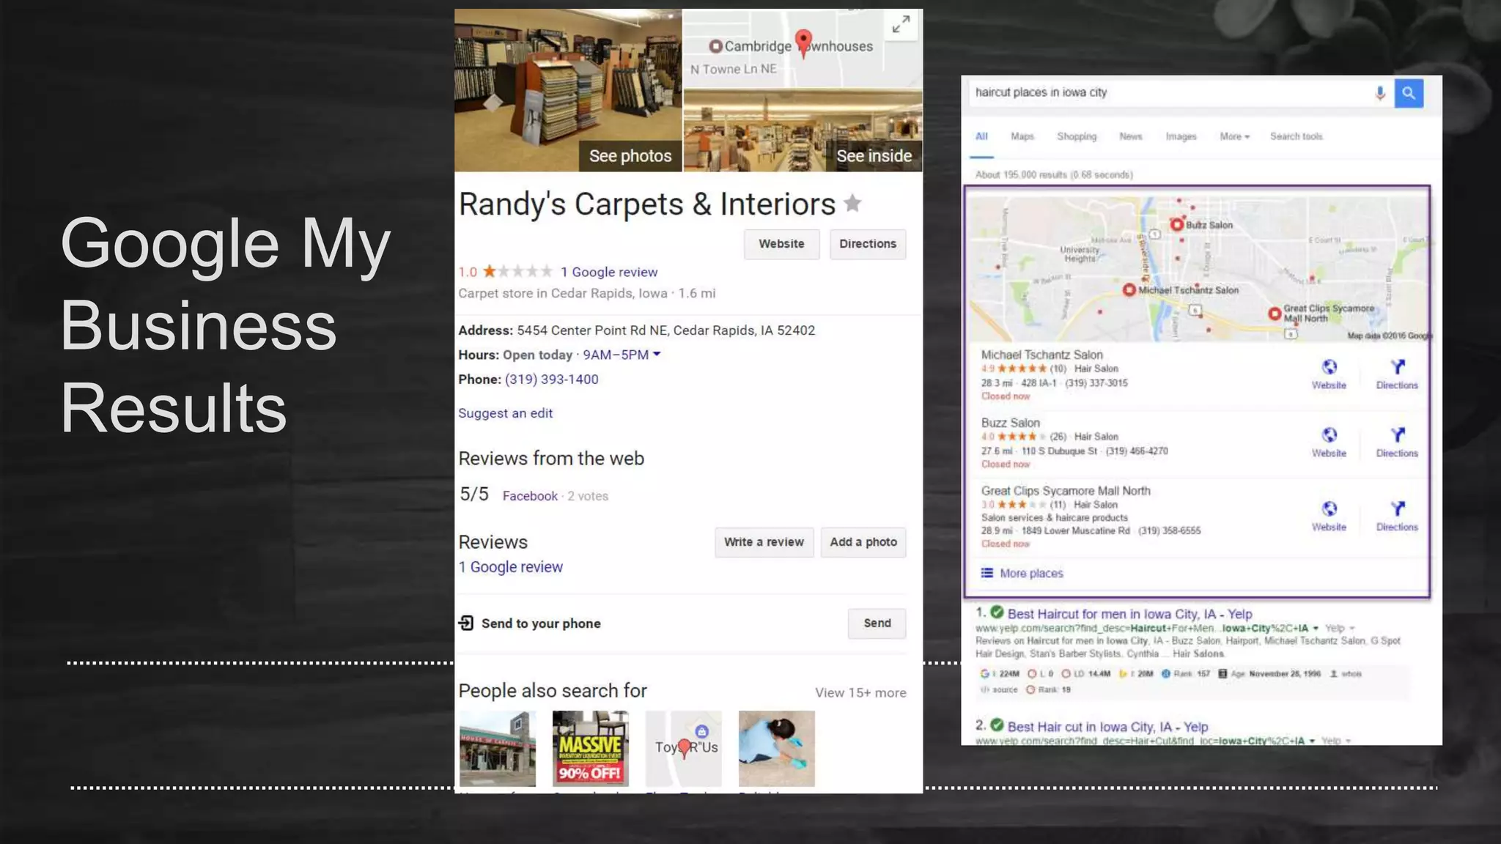The width and height of the screenshot is (1501, 844).
Task: Click the Buzz Salon listing title
Action: point(1010,423)
